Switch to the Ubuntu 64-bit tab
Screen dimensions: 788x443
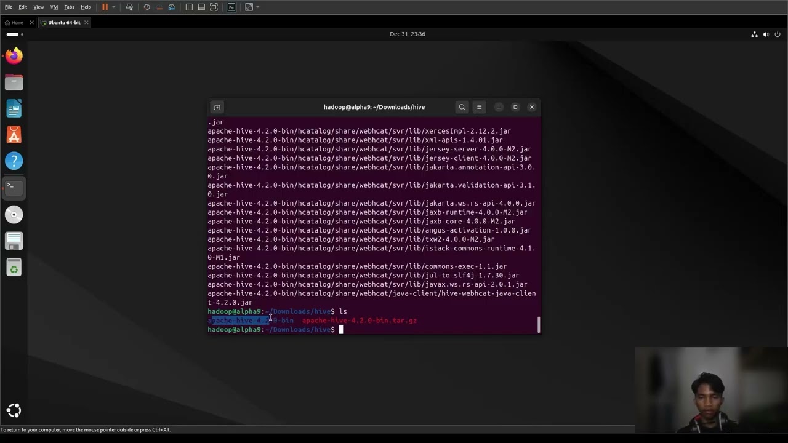64,23
